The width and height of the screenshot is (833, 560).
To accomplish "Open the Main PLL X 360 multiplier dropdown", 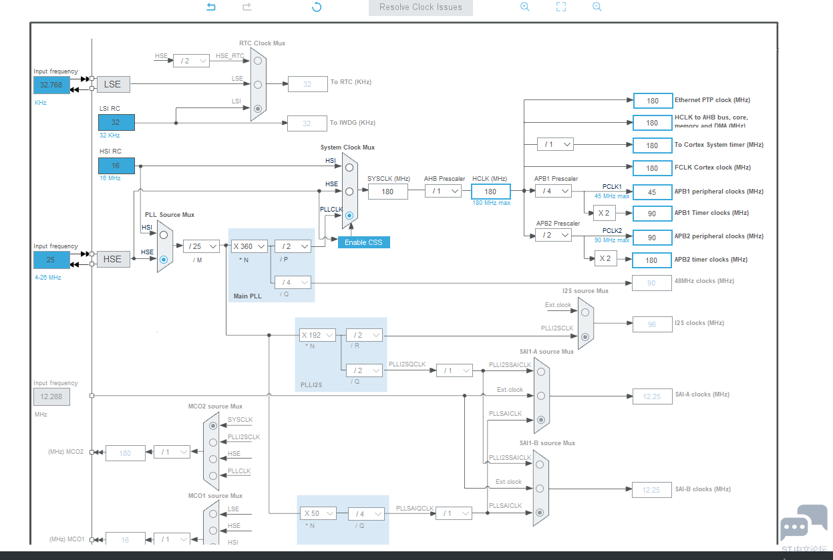I will pos(249,246).
